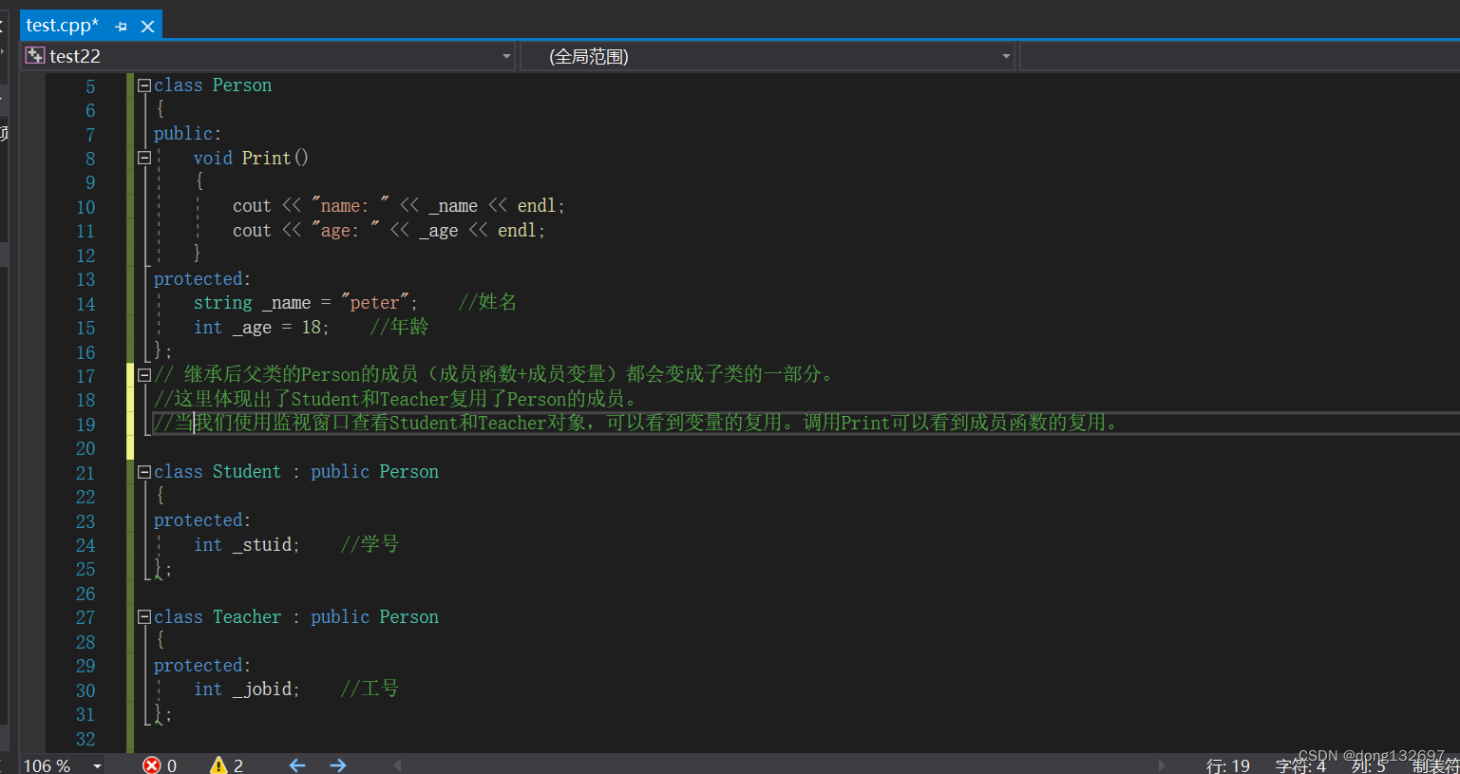Click the warning icon showing 2
Image resolution: width=1460 pixels, height=774 pixels.
point(218,765)
